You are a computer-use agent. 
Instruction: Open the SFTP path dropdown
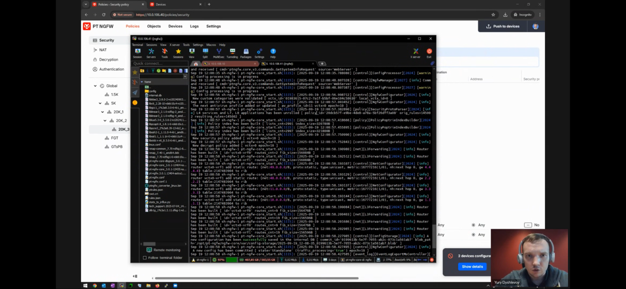click(185, 76)
